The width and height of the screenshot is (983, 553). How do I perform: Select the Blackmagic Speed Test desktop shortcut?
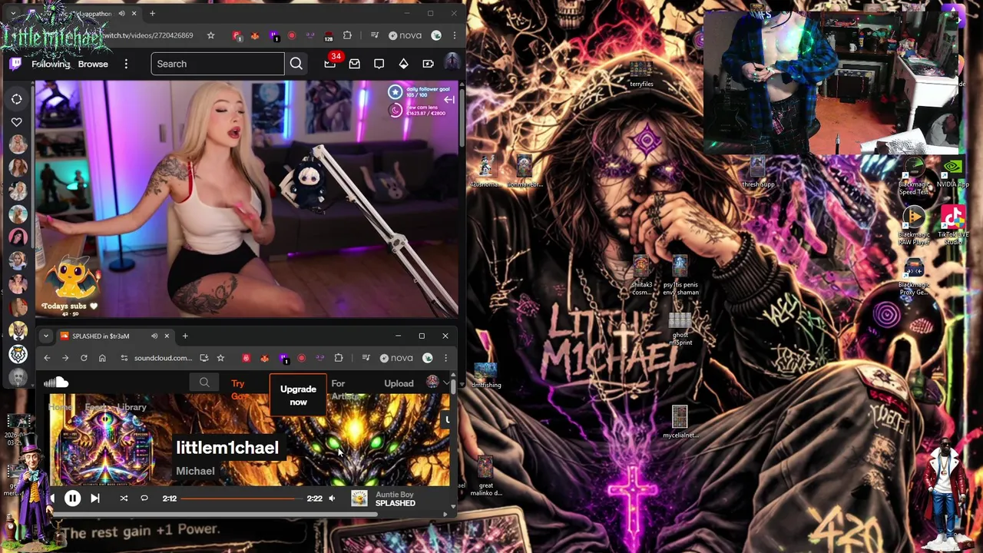[x=914, y=177]
